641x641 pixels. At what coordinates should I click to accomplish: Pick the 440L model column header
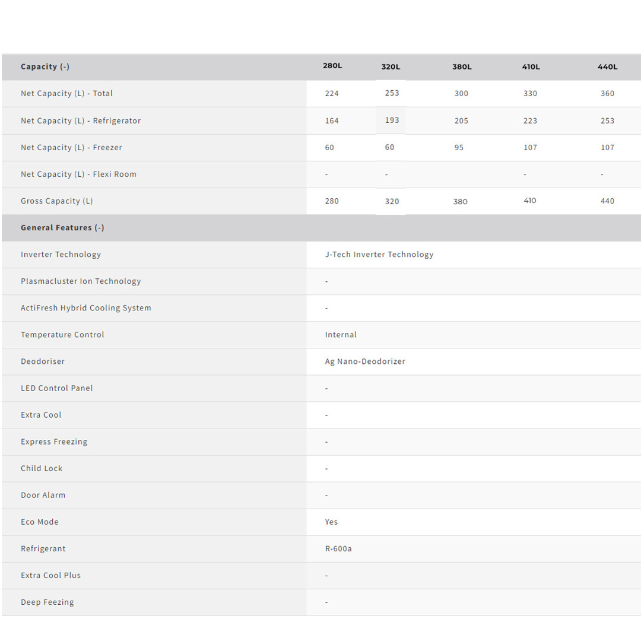click(x=607, y=67)
